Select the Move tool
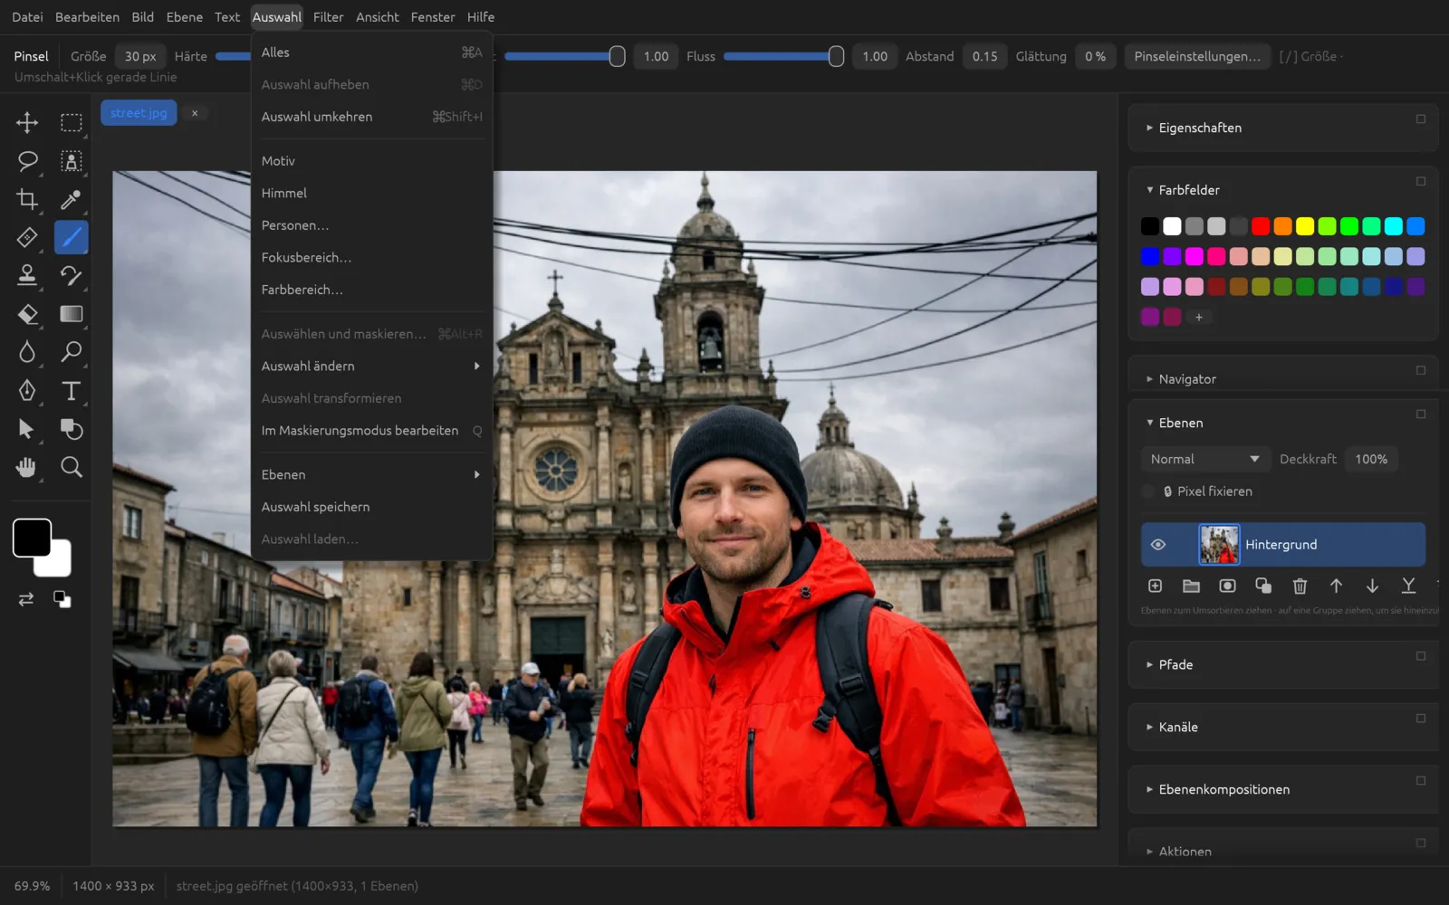 coord(27,122)
